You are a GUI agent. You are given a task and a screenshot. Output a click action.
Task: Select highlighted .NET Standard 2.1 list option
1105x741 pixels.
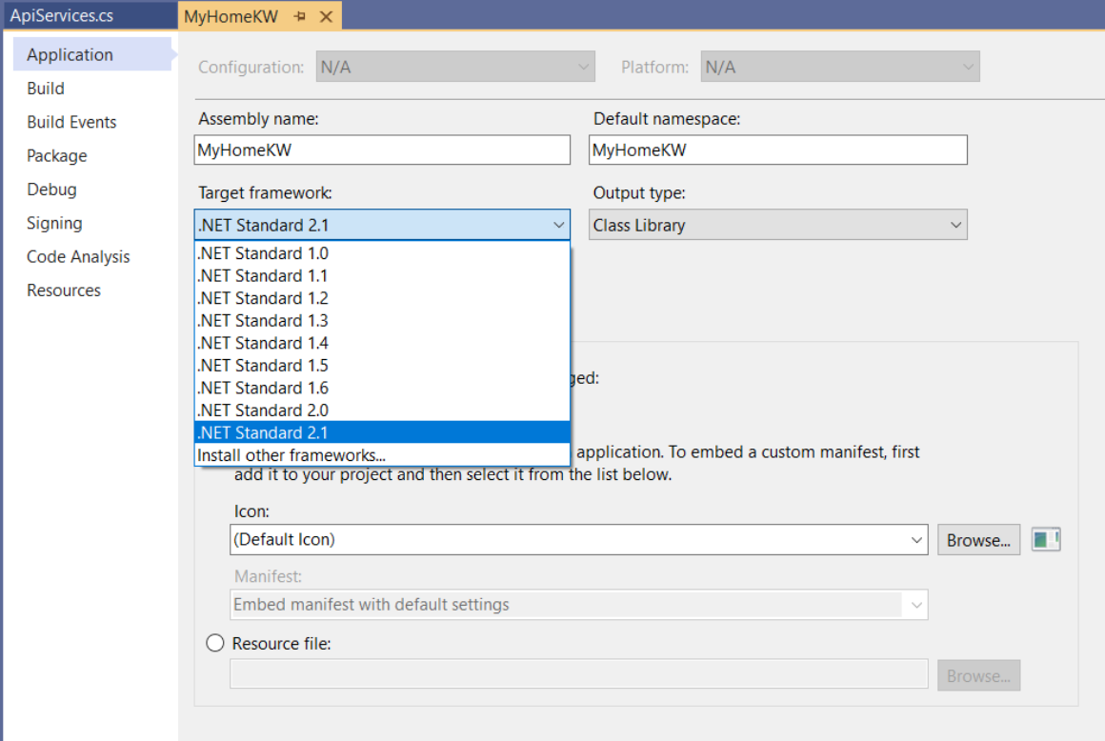pyautogui.click(x=382, y=432)
